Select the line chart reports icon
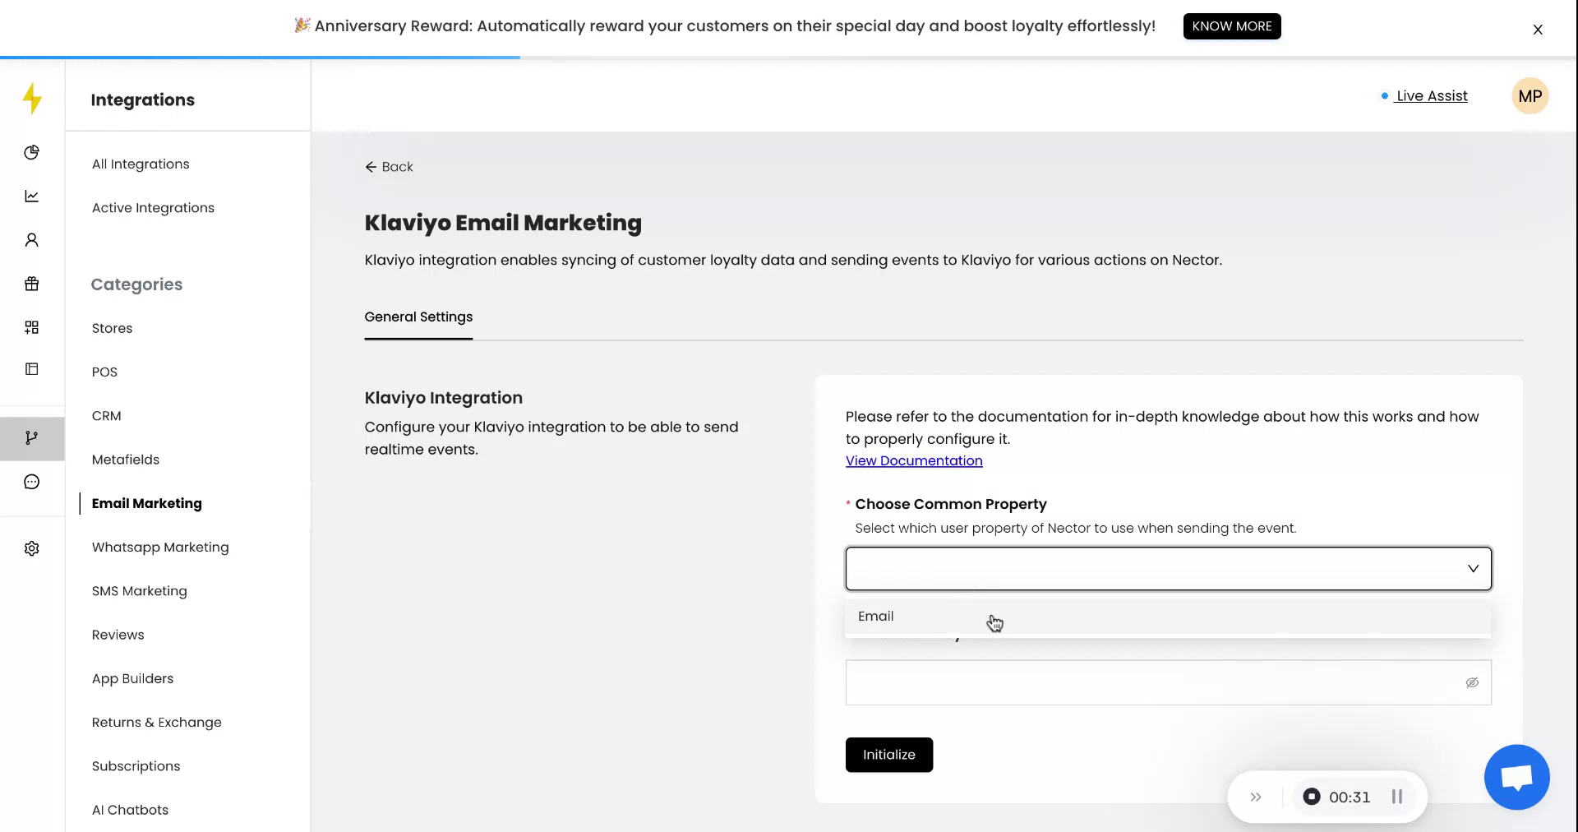 (31, 196)
